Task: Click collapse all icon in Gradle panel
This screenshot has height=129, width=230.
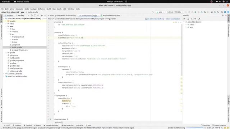Action: coord(191,19)
